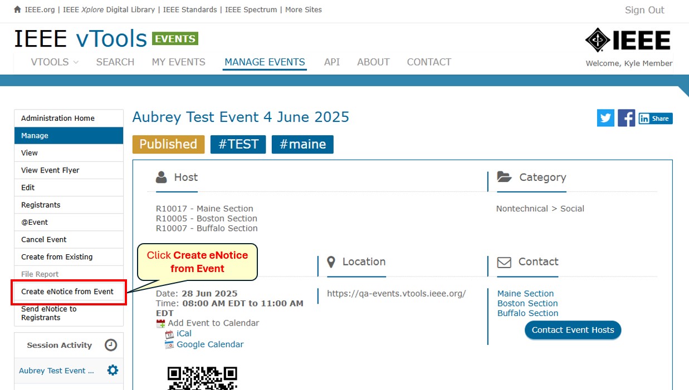689x390 pixels.
Task: Click the location URL qa-events.vtools.ieee.org
Action: (x=396, y=294)
